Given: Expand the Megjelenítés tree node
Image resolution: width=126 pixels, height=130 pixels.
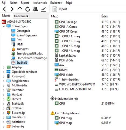Looking at the screenshot, I should [x=4, y=81].
